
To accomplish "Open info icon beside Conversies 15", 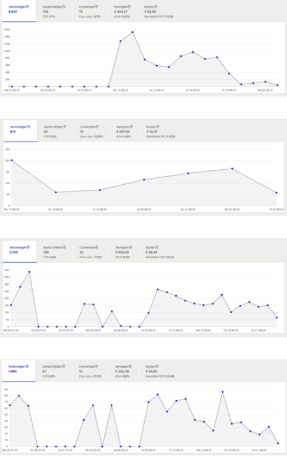I will point(96,6).
